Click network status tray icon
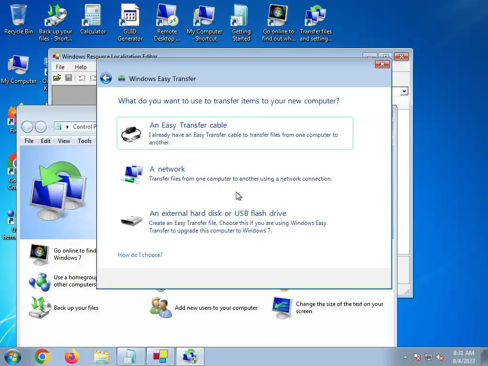The height and width of the screenshot is (366, 488). point(428,357)
